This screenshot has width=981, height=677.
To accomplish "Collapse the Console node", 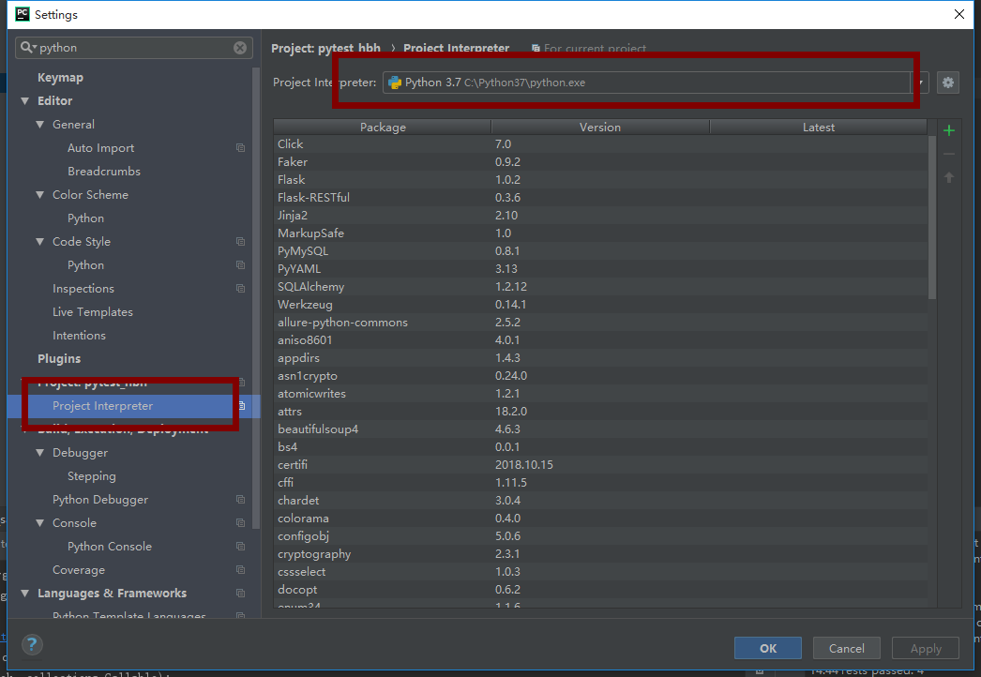I will tap(40, 523).
